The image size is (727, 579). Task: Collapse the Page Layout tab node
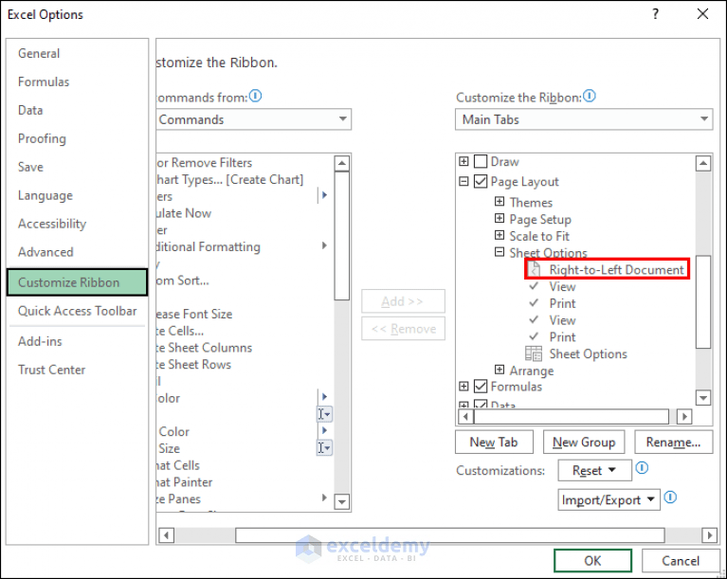463,181
